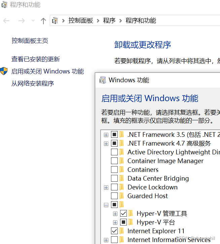The width and height of the screenshot is (220, 244).
Task: Select Hyper-V 管理工具 row text
Action: (162, 214)
